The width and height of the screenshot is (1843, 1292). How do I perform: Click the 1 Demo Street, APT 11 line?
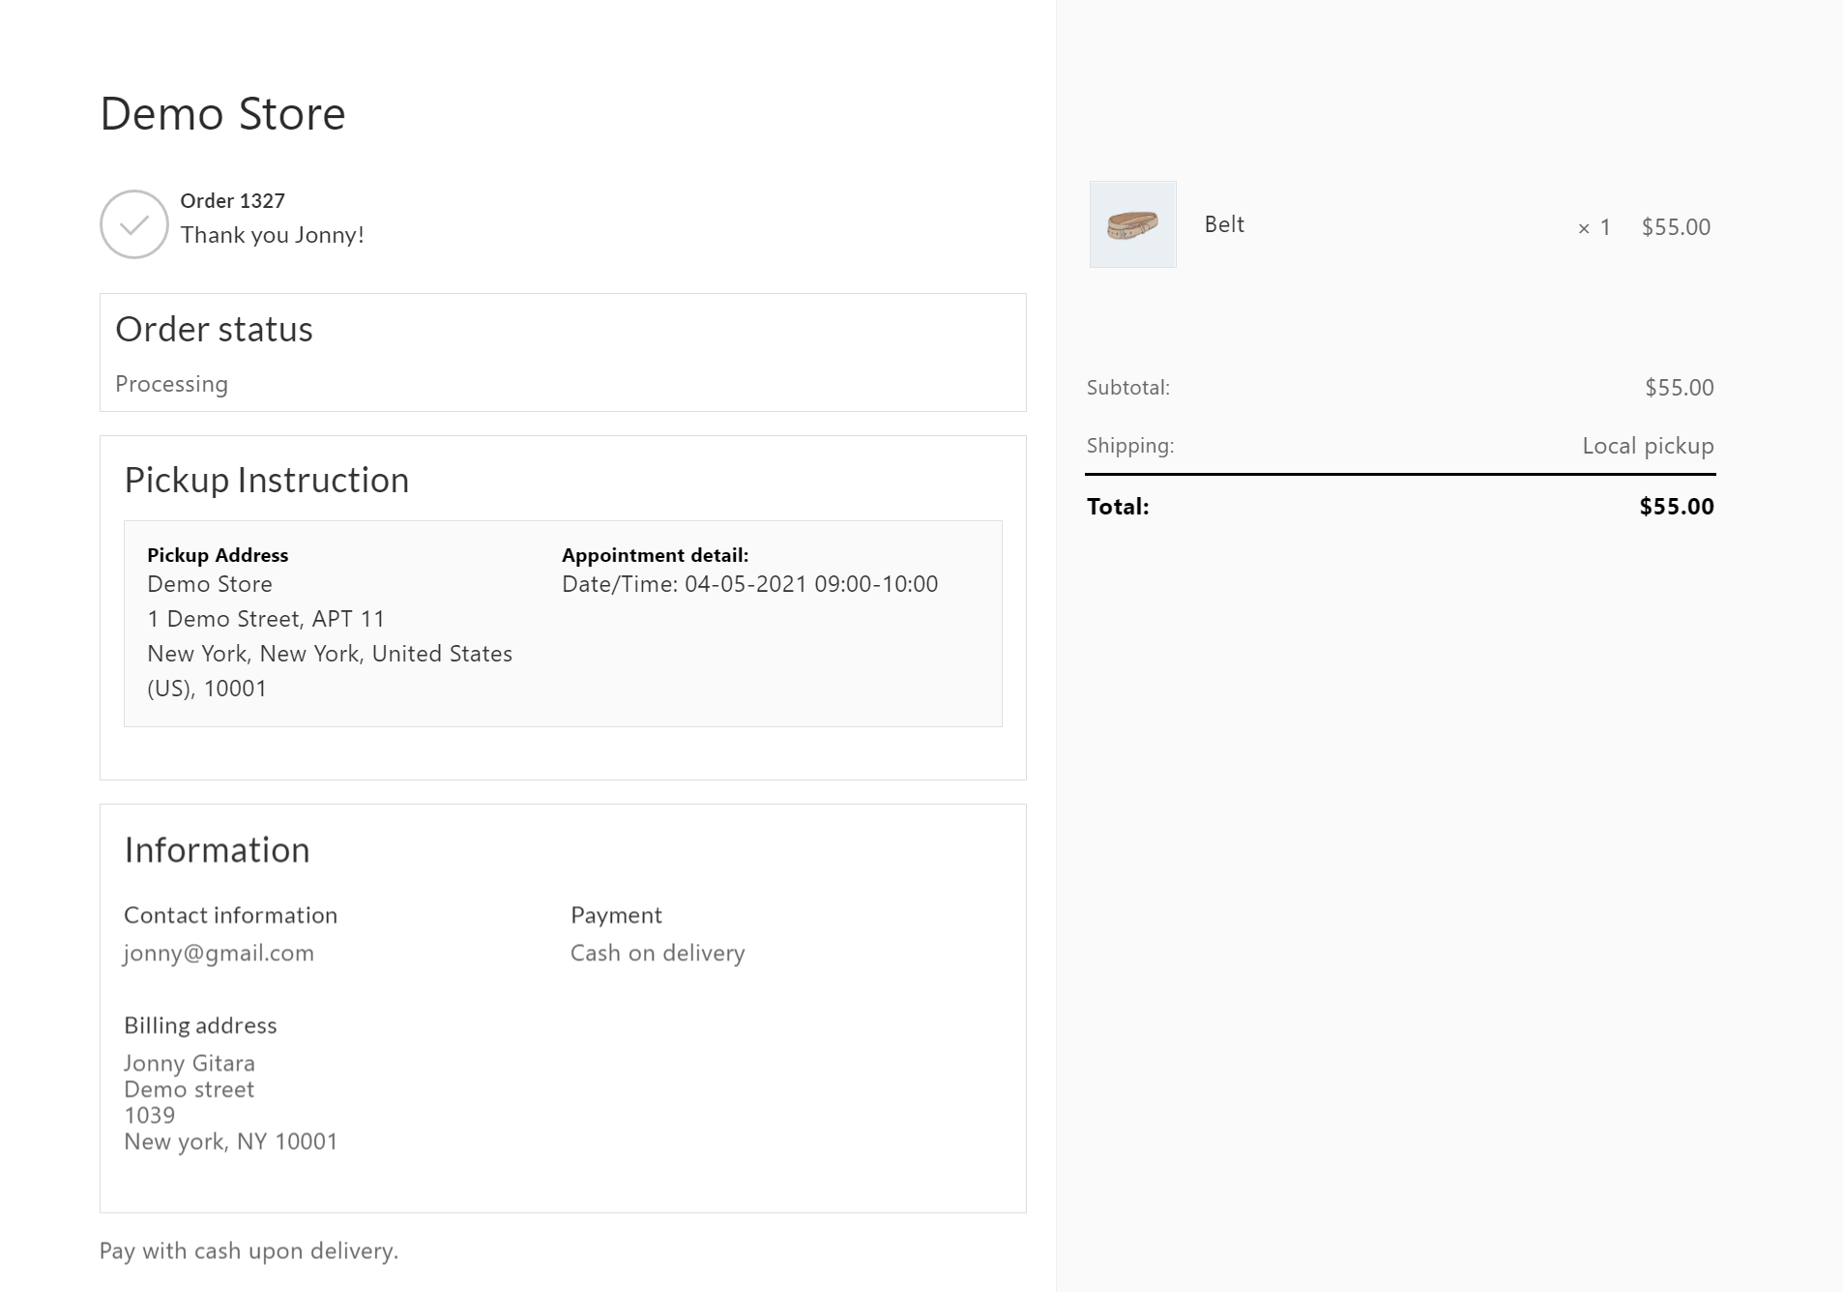point(266,619)
